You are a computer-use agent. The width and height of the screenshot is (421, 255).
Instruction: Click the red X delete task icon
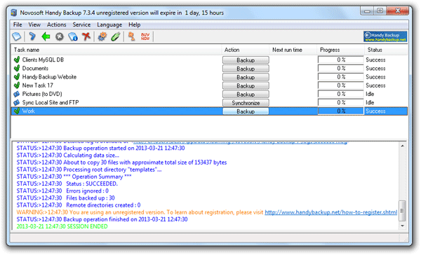[86, 36]
